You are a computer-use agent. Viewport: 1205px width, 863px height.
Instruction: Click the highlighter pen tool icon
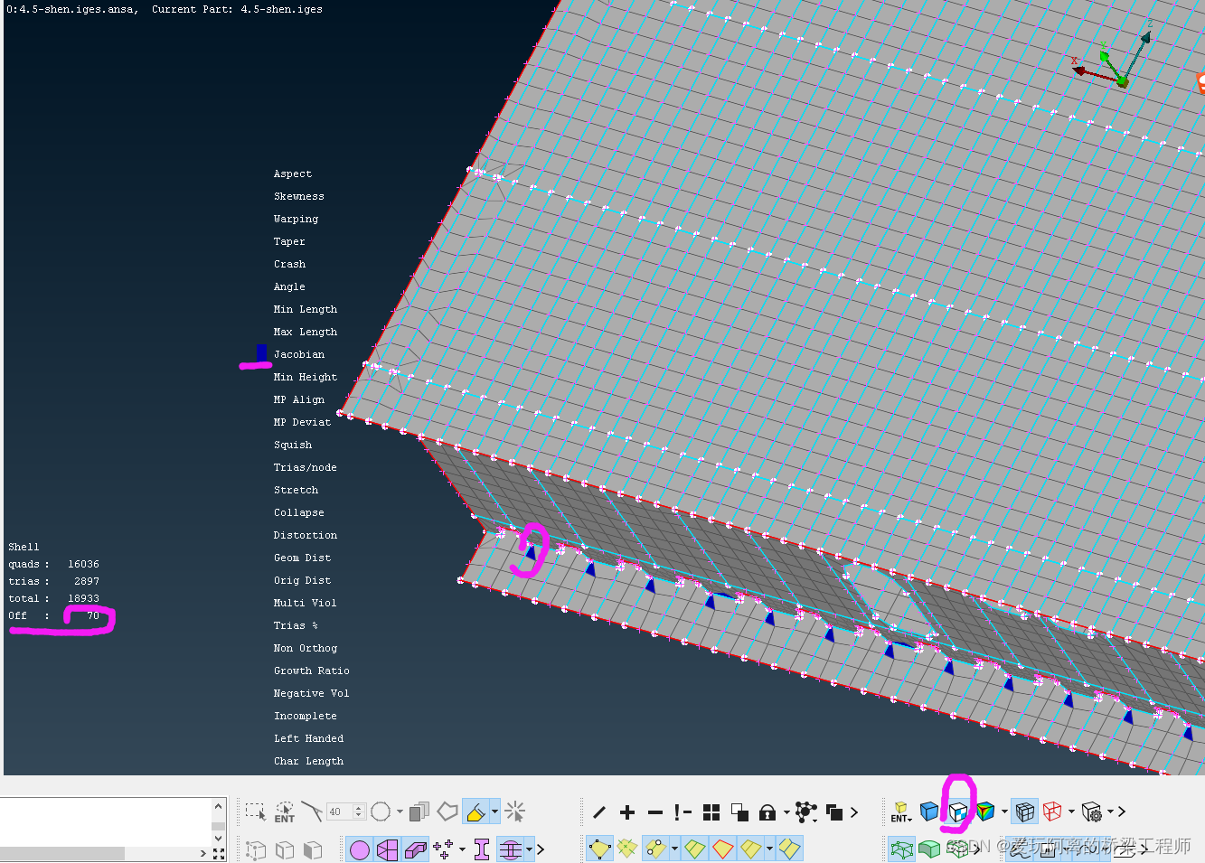point(475,811)
